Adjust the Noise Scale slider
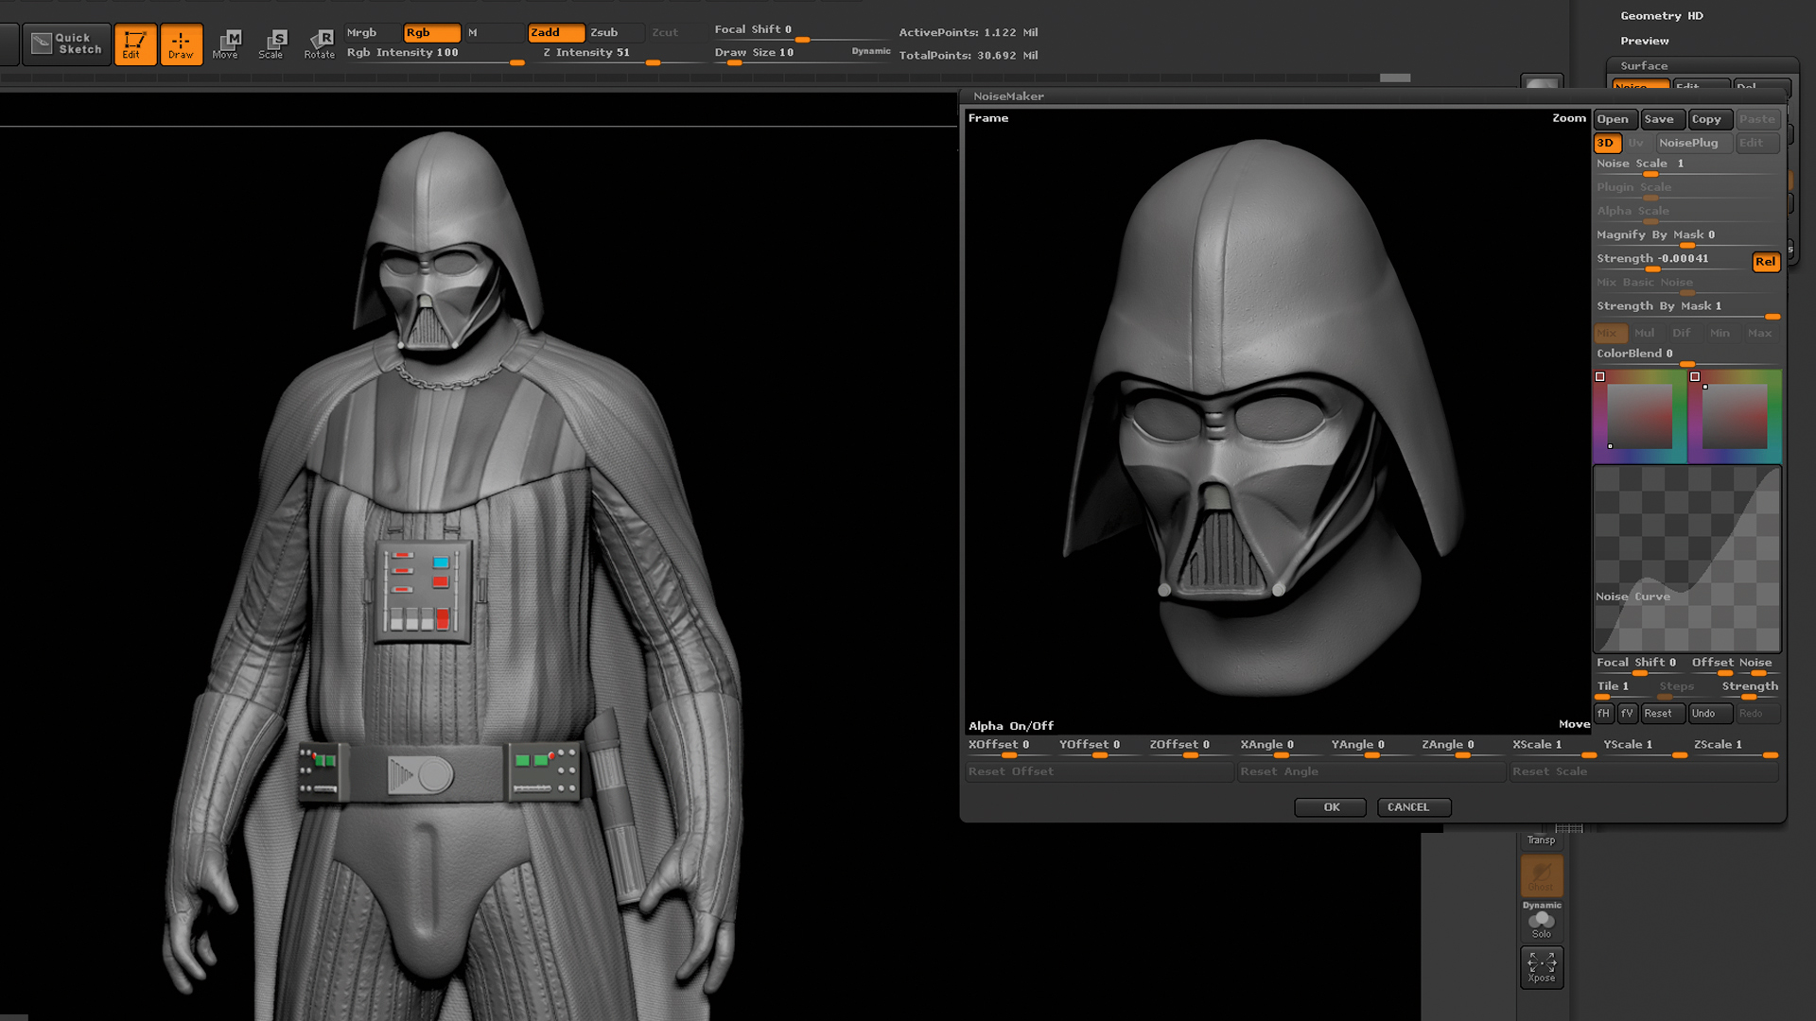 1687,166
